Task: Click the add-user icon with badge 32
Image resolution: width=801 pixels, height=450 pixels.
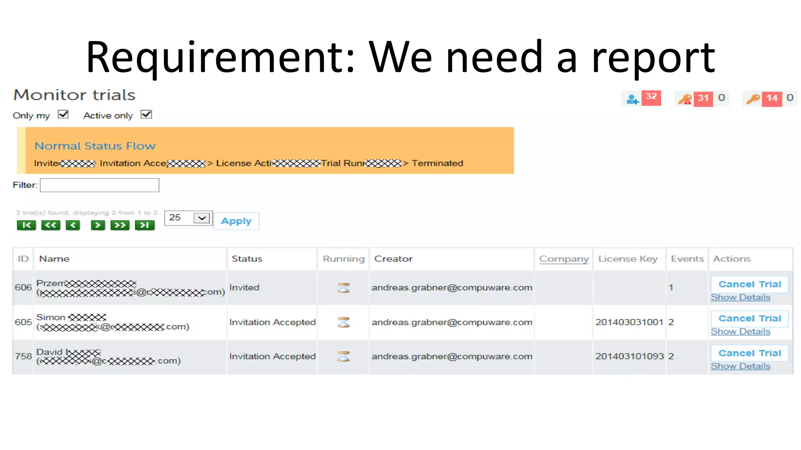Action: point(632,99)
